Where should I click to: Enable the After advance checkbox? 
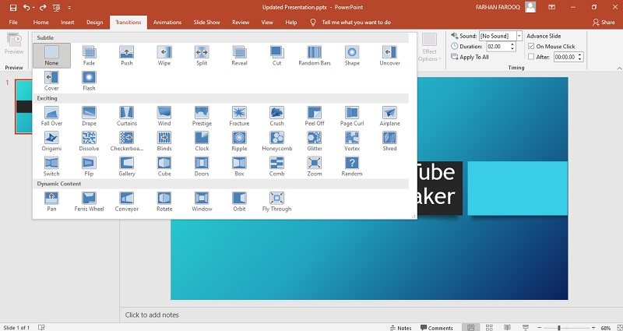click(531, 57)
